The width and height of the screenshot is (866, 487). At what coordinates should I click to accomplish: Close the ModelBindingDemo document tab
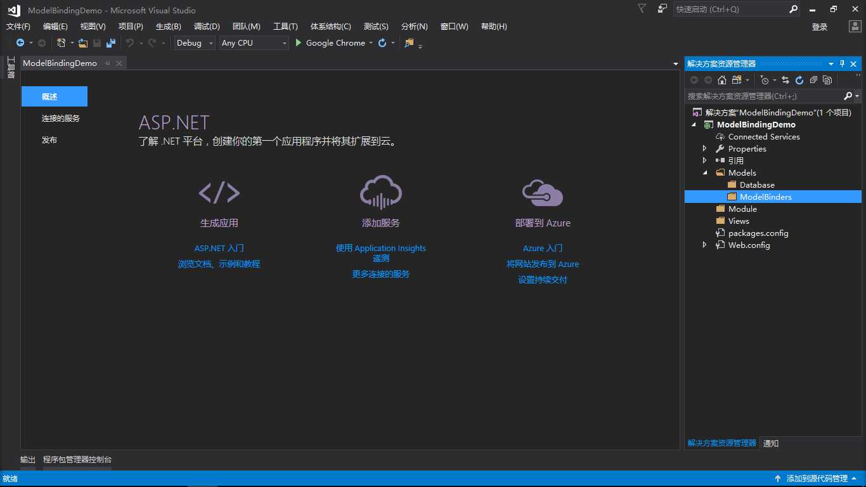(x=119, y=63)
